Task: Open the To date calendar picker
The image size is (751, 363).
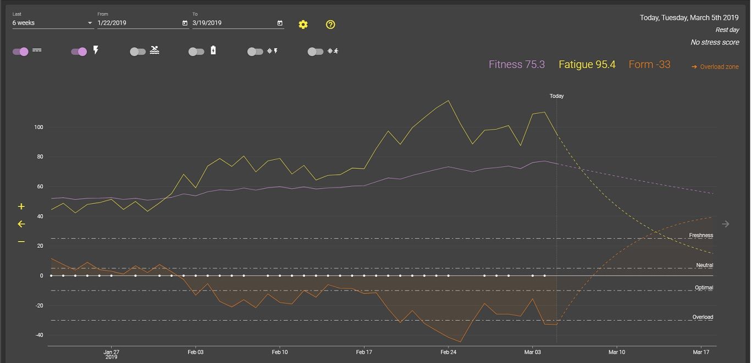Action: pyautogui.click(x=280, y=23)
